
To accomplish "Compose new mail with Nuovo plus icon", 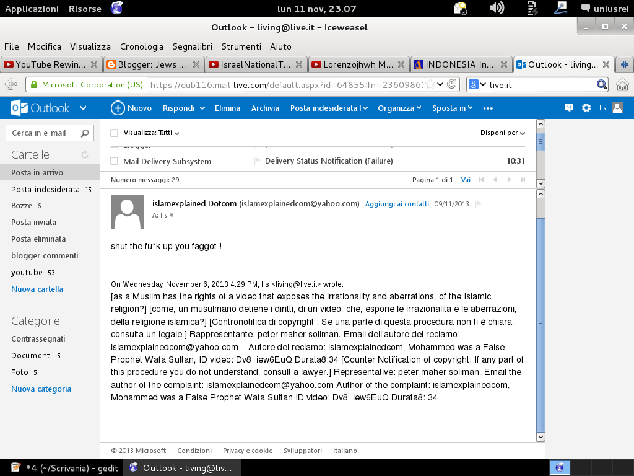I will click(x=118, y=108).
